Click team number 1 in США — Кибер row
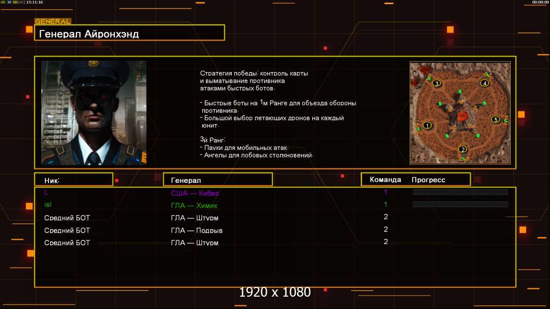The width and height of the screenshot is (550, 309). [385, 192]
